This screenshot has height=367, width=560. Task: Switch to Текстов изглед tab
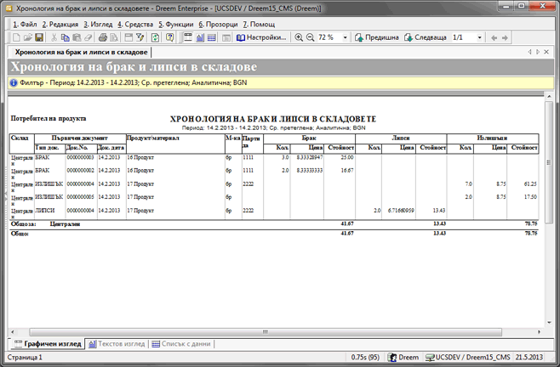pyautogui.click(x=117, y=344)
